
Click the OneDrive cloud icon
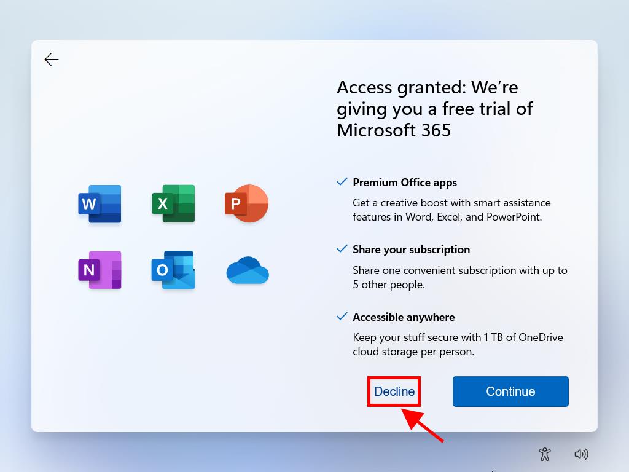pyautogui.click(x=247, y=270)
